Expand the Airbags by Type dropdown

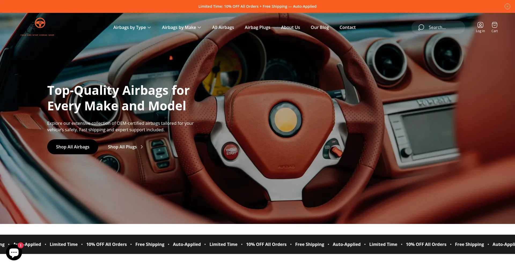click(x=132, y=27)
